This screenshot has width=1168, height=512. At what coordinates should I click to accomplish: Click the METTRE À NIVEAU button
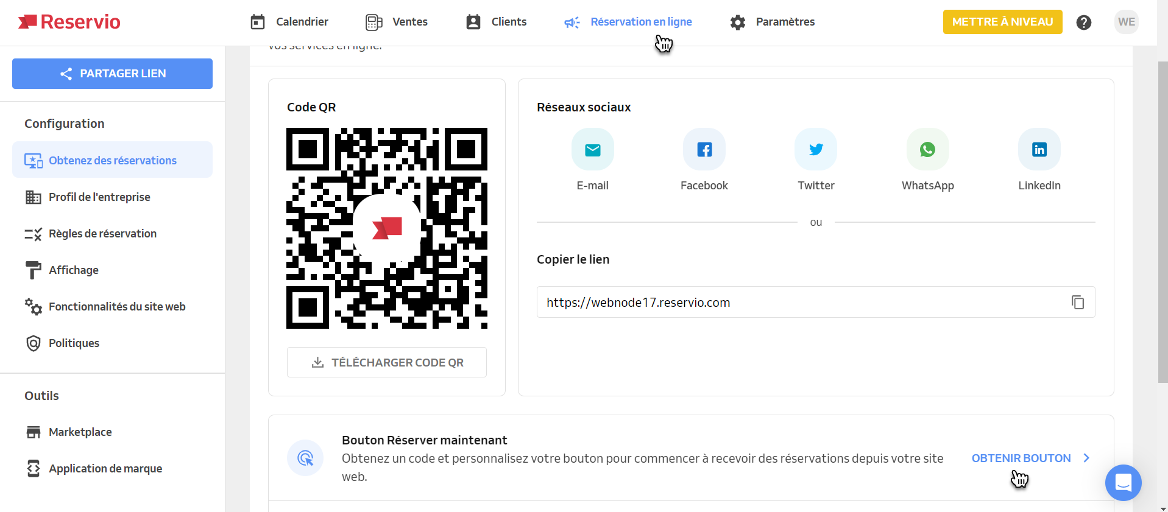pyautogui.click(x=1002, y=22)
